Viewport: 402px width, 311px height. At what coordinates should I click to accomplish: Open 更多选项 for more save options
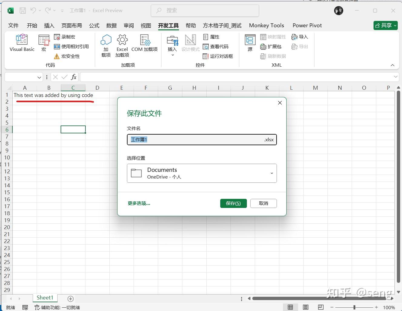tap(139, 203)
